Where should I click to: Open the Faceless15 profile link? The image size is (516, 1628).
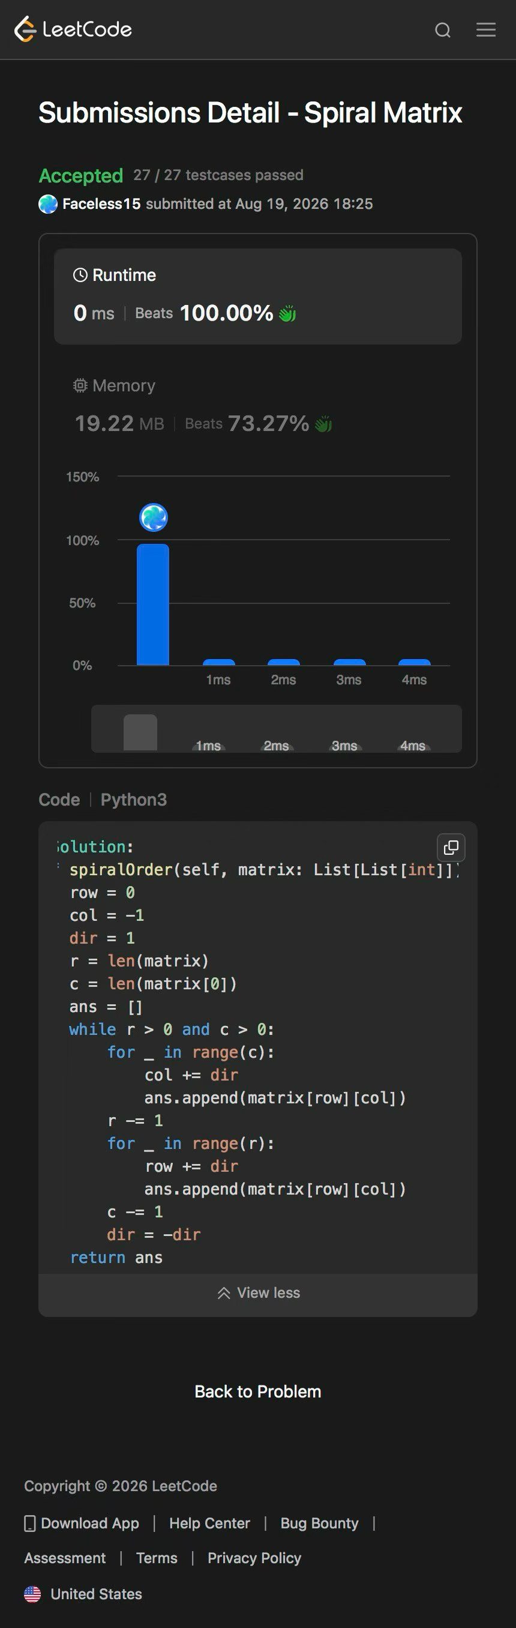(x=101, y=204)
